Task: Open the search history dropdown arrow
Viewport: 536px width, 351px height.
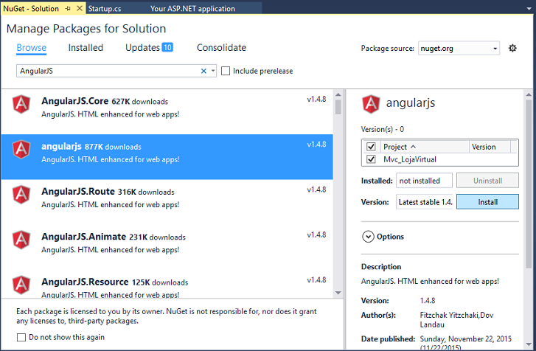Action: (x=213, y=71)
